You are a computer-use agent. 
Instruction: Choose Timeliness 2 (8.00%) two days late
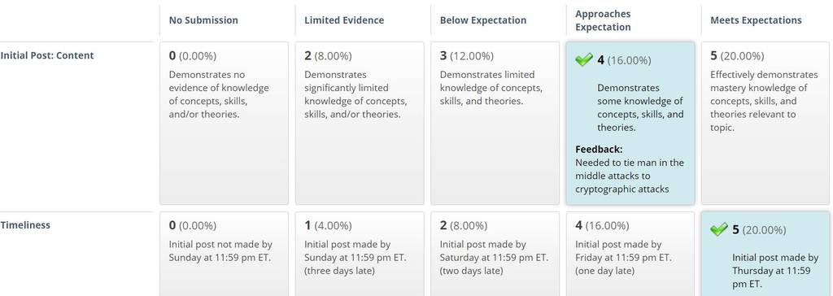(495, 254)
